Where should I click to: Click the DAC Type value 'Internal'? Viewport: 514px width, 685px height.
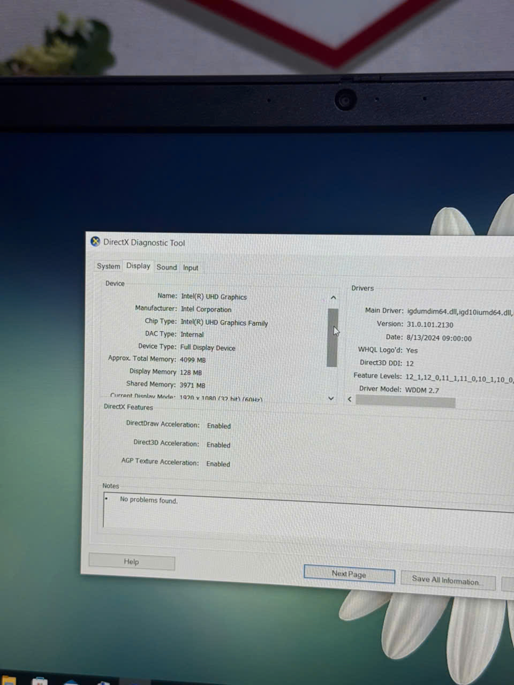[x=192, y=334]
